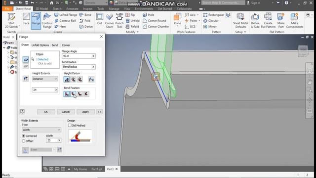
Task: Click the Bend tool
Action: coord(85,15)
